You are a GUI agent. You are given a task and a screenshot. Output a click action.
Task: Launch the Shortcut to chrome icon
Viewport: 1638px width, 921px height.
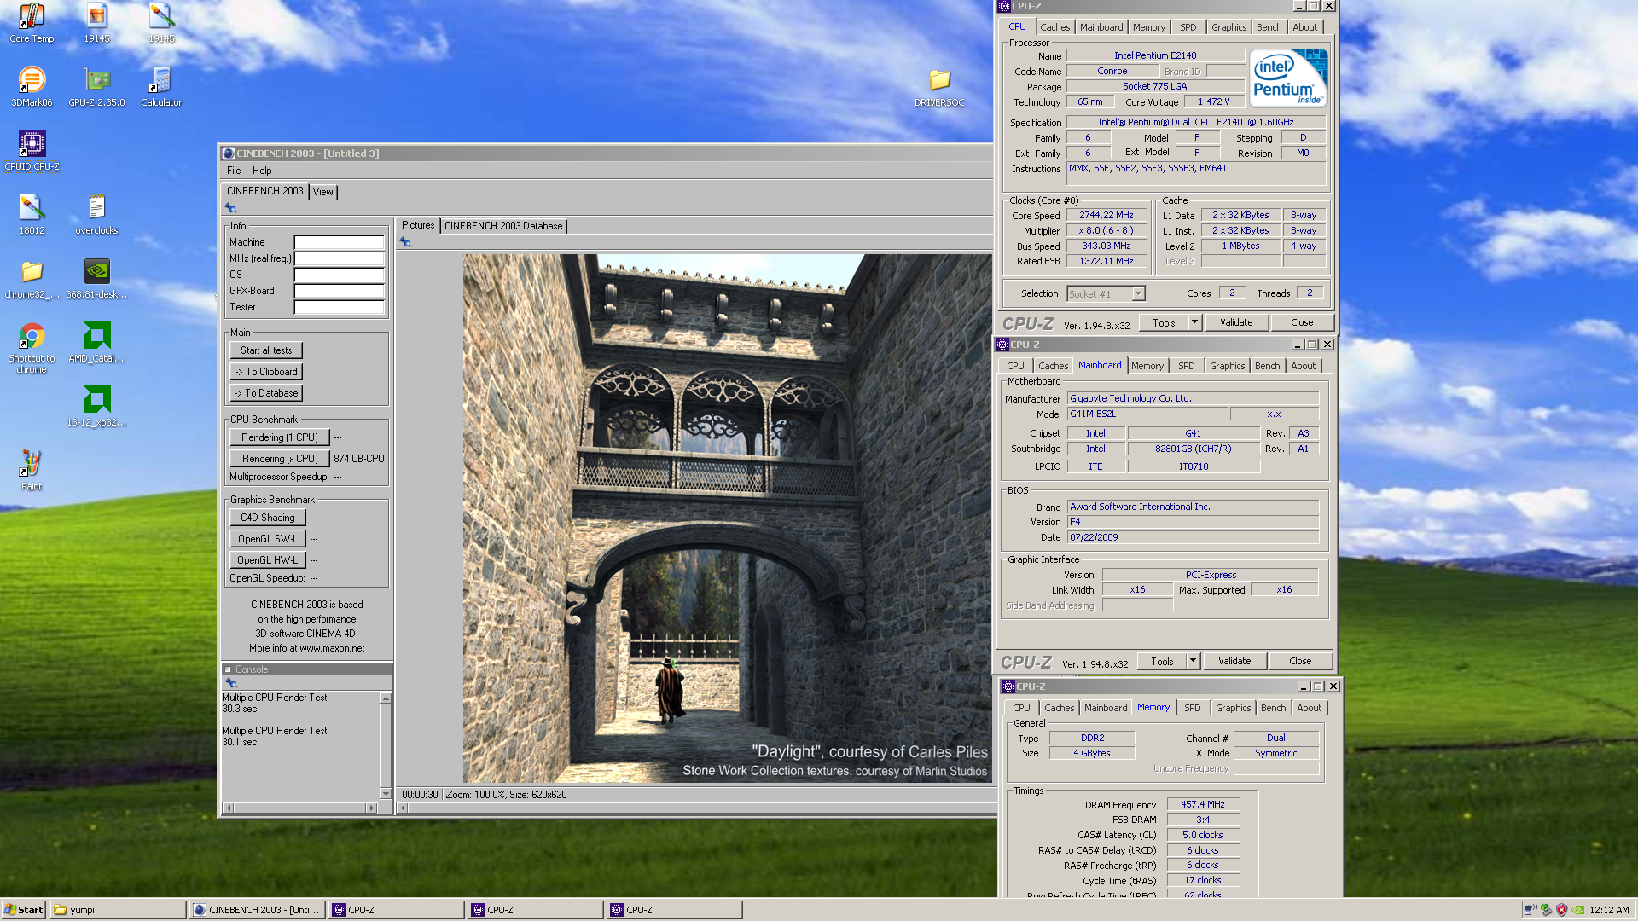[32, 348]
